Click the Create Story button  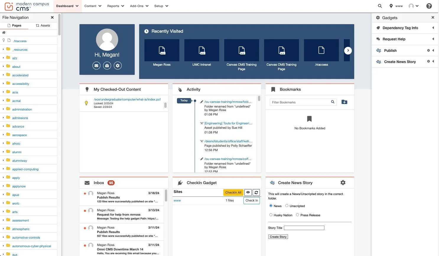(x=278, y=237)
